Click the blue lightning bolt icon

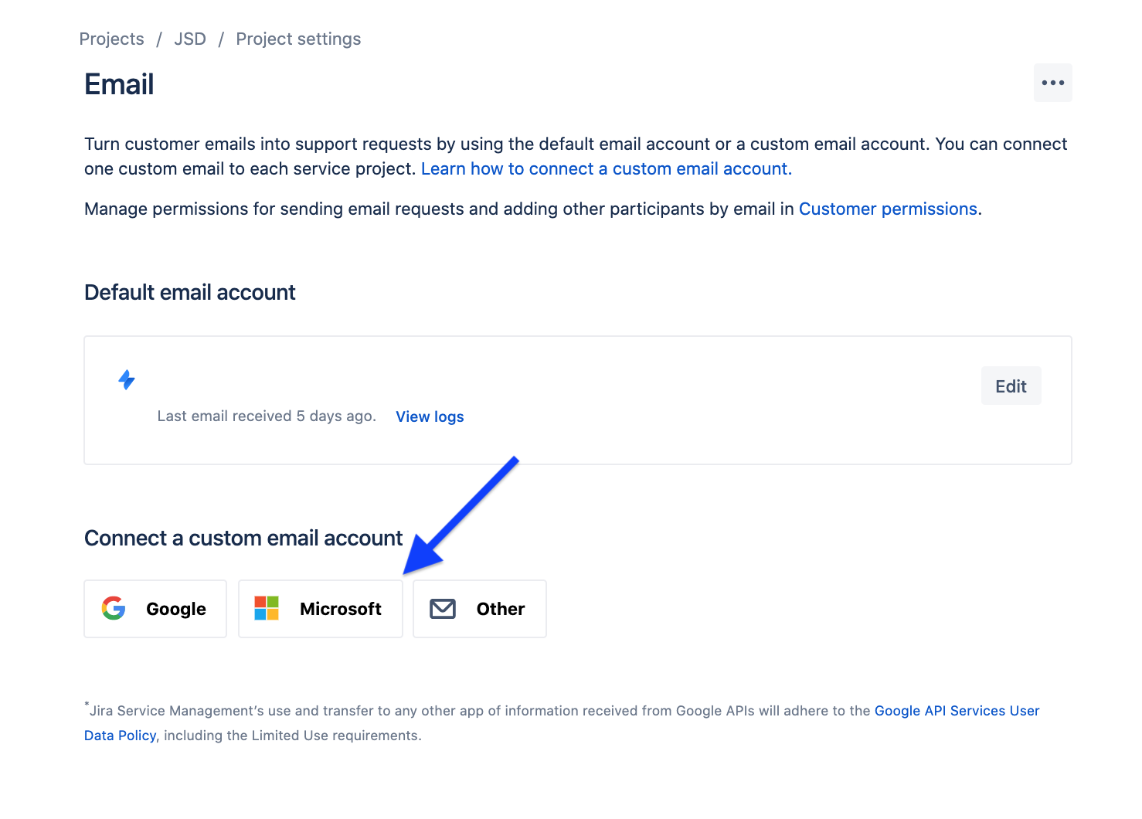(x=127, y=379)
